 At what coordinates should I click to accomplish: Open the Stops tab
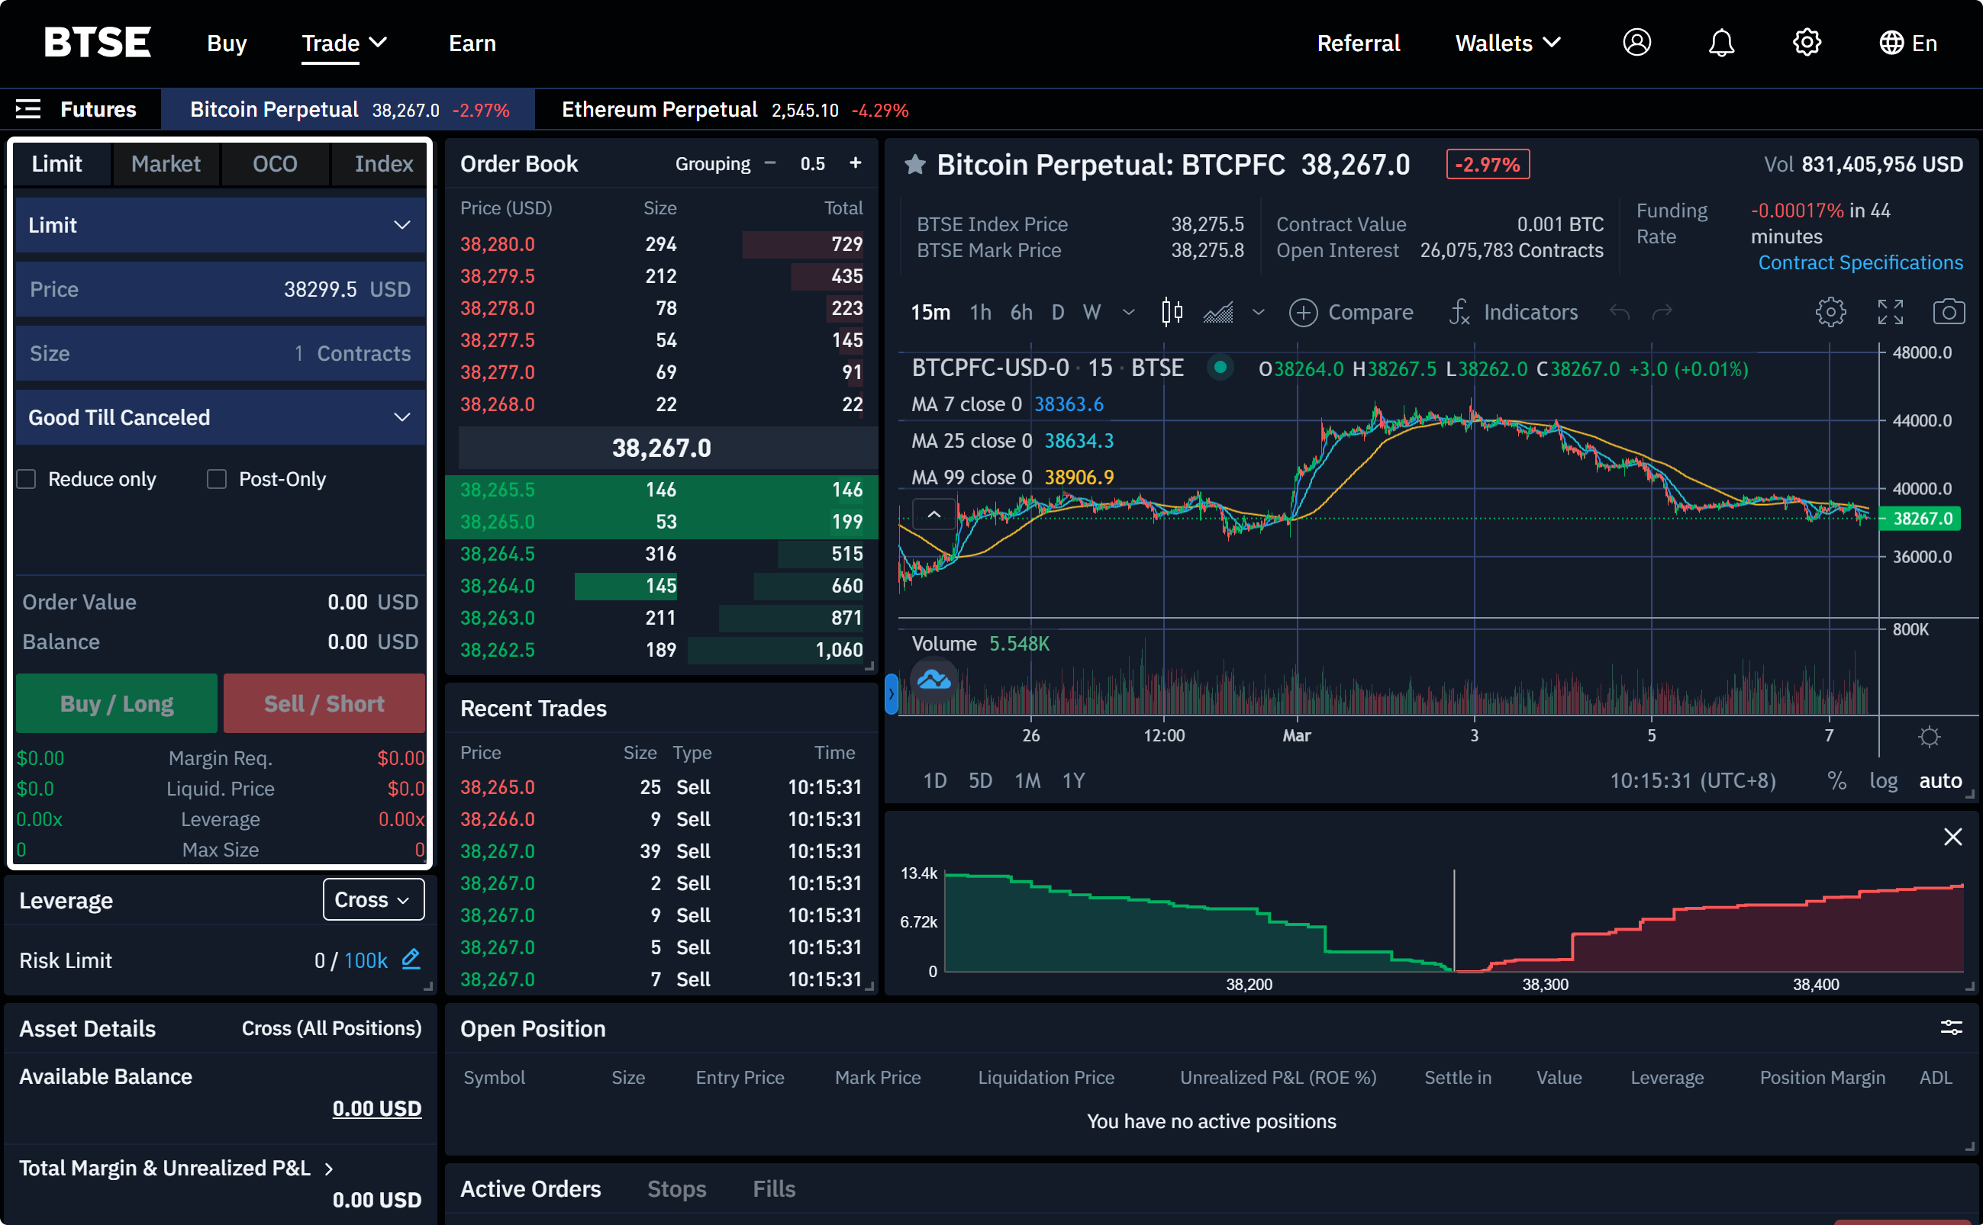[x=676, y=1188]
